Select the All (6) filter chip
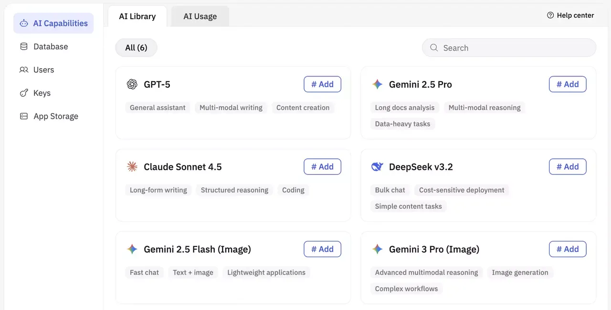This screenshot has width=611, height=310. [136, 47]
